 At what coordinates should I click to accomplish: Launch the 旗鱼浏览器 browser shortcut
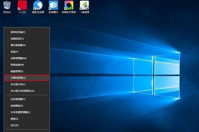(x=38, y=7)
